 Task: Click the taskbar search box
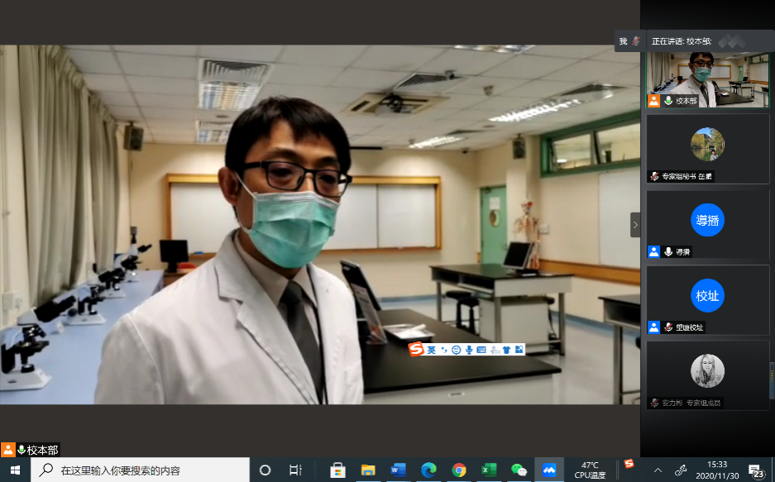(x=141, y=470)
